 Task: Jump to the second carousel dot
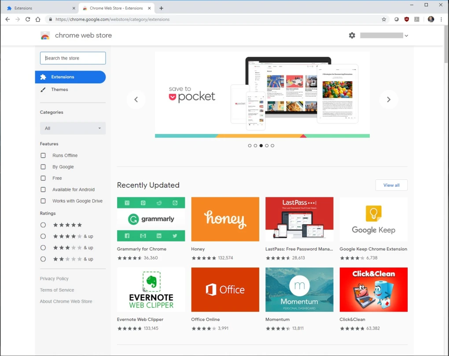tap(255, 145)
